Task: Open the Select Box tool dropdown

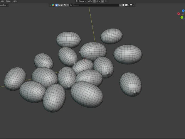Action: pos(4,5)
